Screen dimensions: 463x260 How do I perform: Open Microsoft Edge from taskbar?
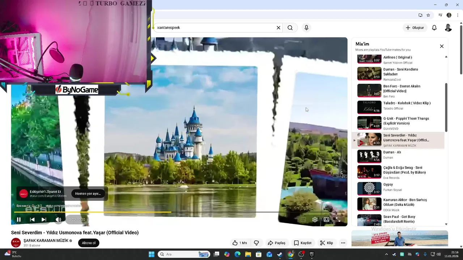pos(237,254)
